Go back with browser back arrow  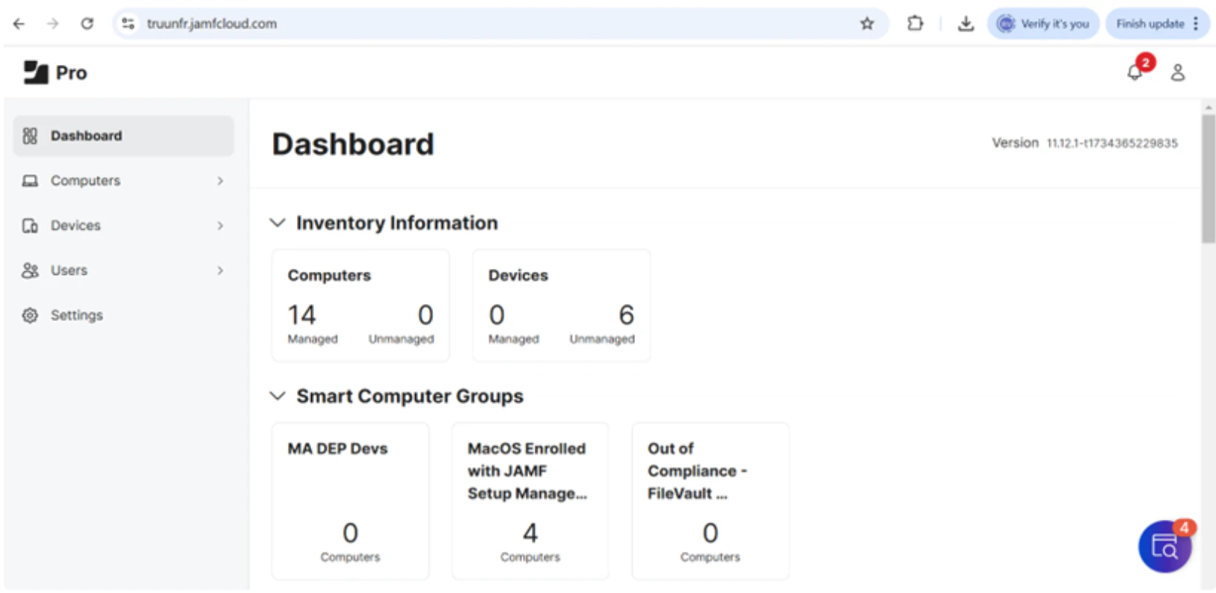[19, 24]
